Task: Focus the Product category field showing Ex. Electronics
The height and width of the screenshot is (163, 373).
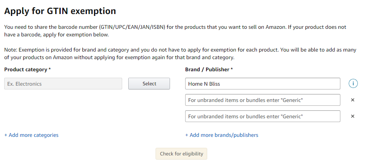Action: [63, 84]
